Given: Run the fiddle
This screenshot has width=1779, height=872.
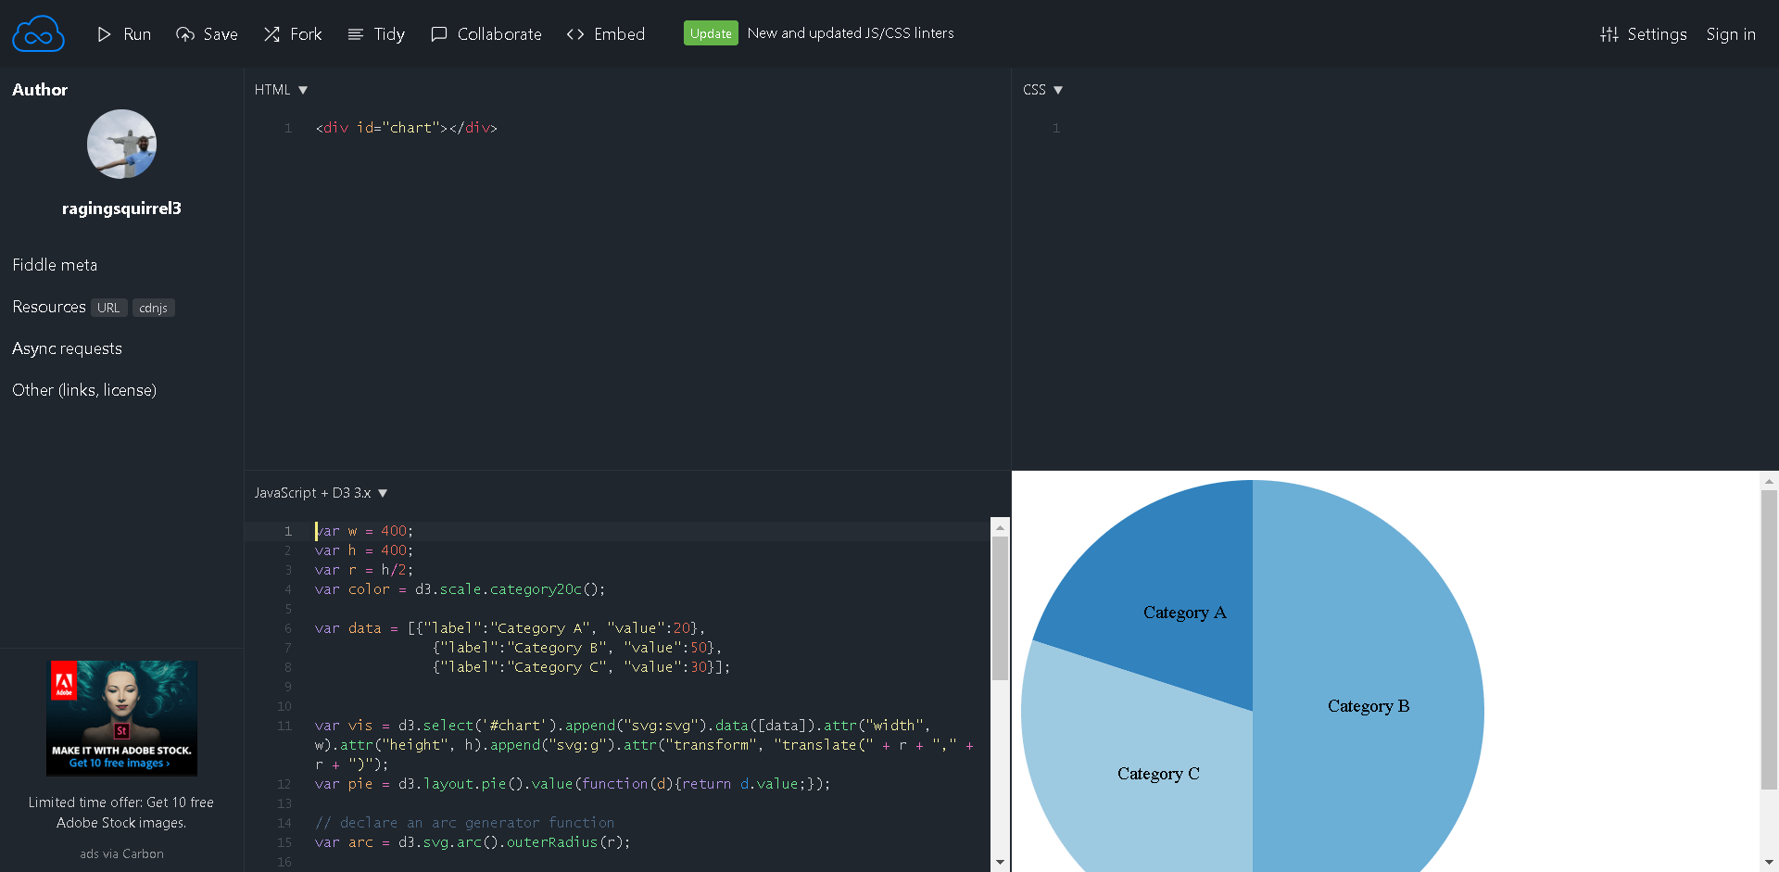Looking at the screenshot, I should pos(123,34).
